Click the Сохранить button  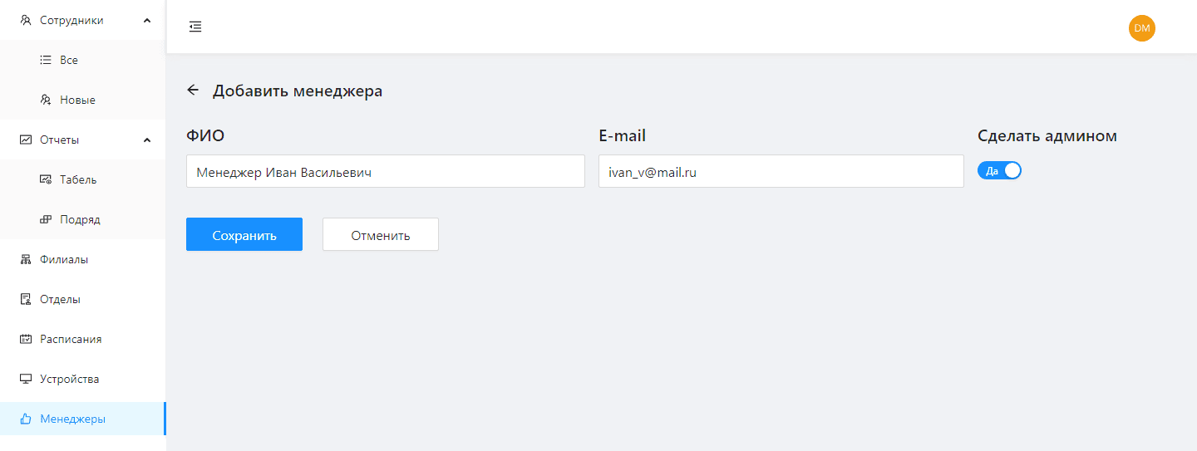(x=244, y=234)
